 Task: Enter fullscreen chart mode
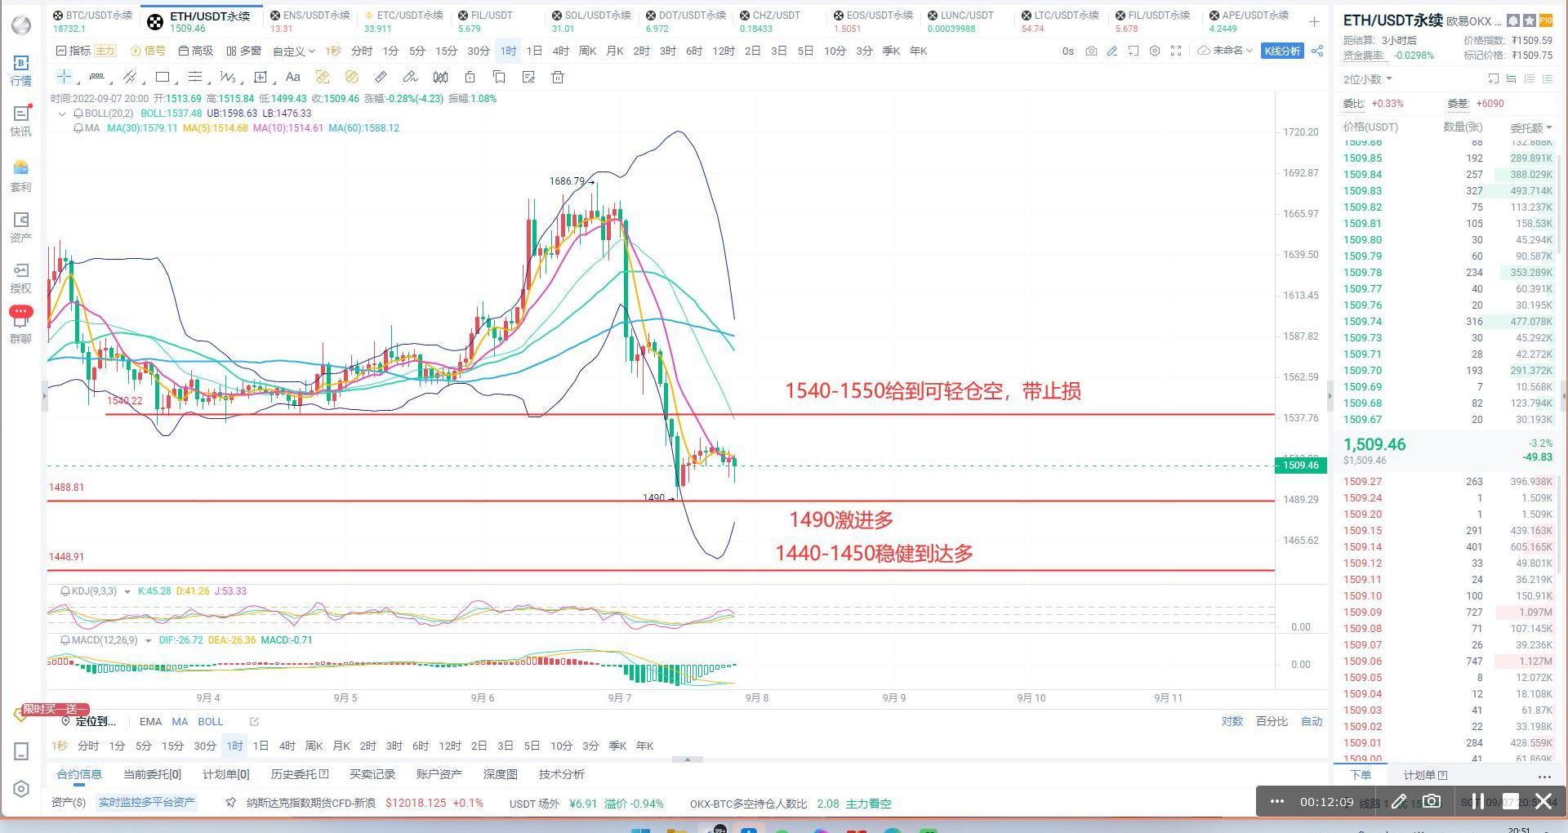[1176, 51]
